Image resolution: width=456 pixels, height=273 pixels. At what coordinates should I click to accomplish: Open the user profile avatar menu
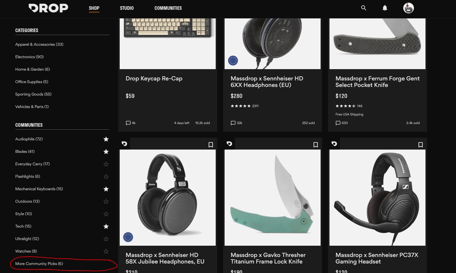point(408,8)
